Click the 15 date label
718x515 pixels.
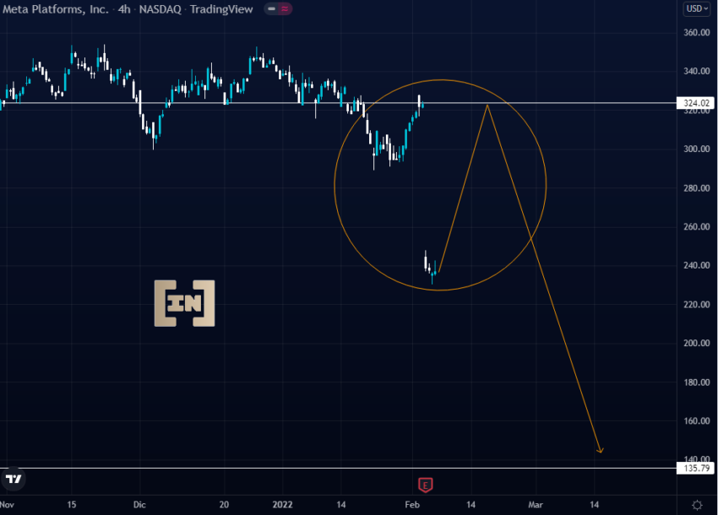coord(72,505)
